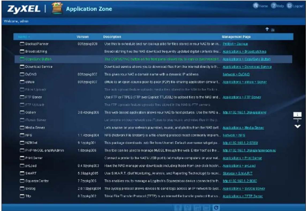The width and height of the screenshot is (306, 211).
Task: Select the PHP-MySQL-phpMyAdmin package icon
Action: coord(22,150)
